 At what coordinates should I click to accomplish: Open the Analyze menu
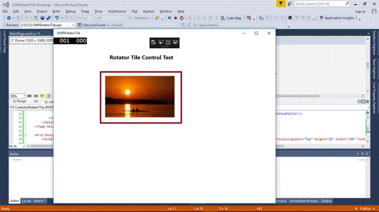(x=149, y=11)
